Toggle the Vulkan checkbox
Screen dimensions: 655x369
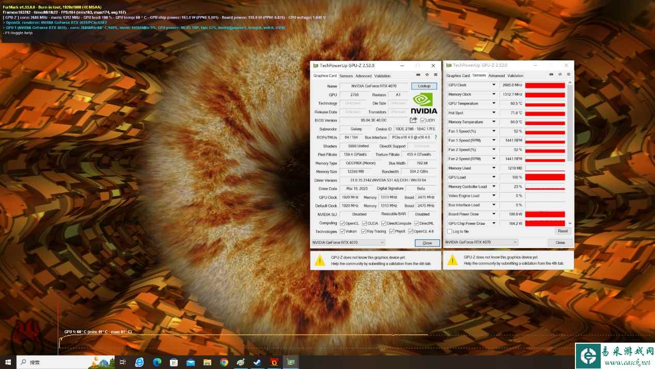pos(342,232)
